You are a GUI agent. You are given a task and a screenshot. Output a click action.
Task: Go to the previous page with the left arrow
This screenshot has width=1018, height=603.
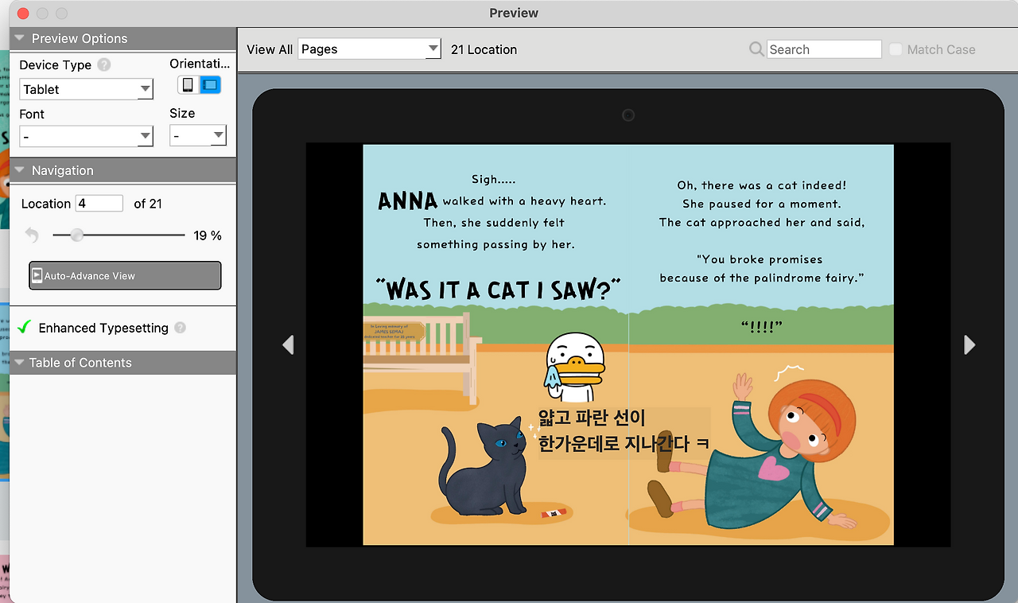coord(288,344)
